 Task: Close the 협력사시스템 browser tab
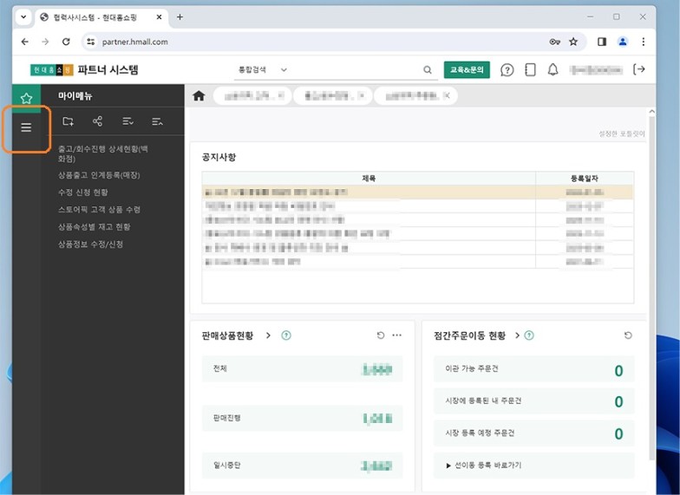click(160, 17)
